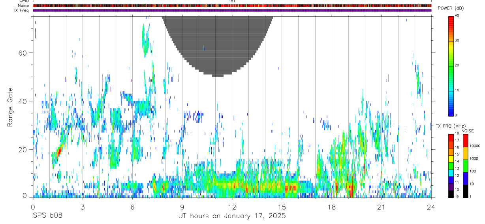Click the '13' label on TX FRQ legend
Screen dimensions: 485x224
[x=457, y=168]
